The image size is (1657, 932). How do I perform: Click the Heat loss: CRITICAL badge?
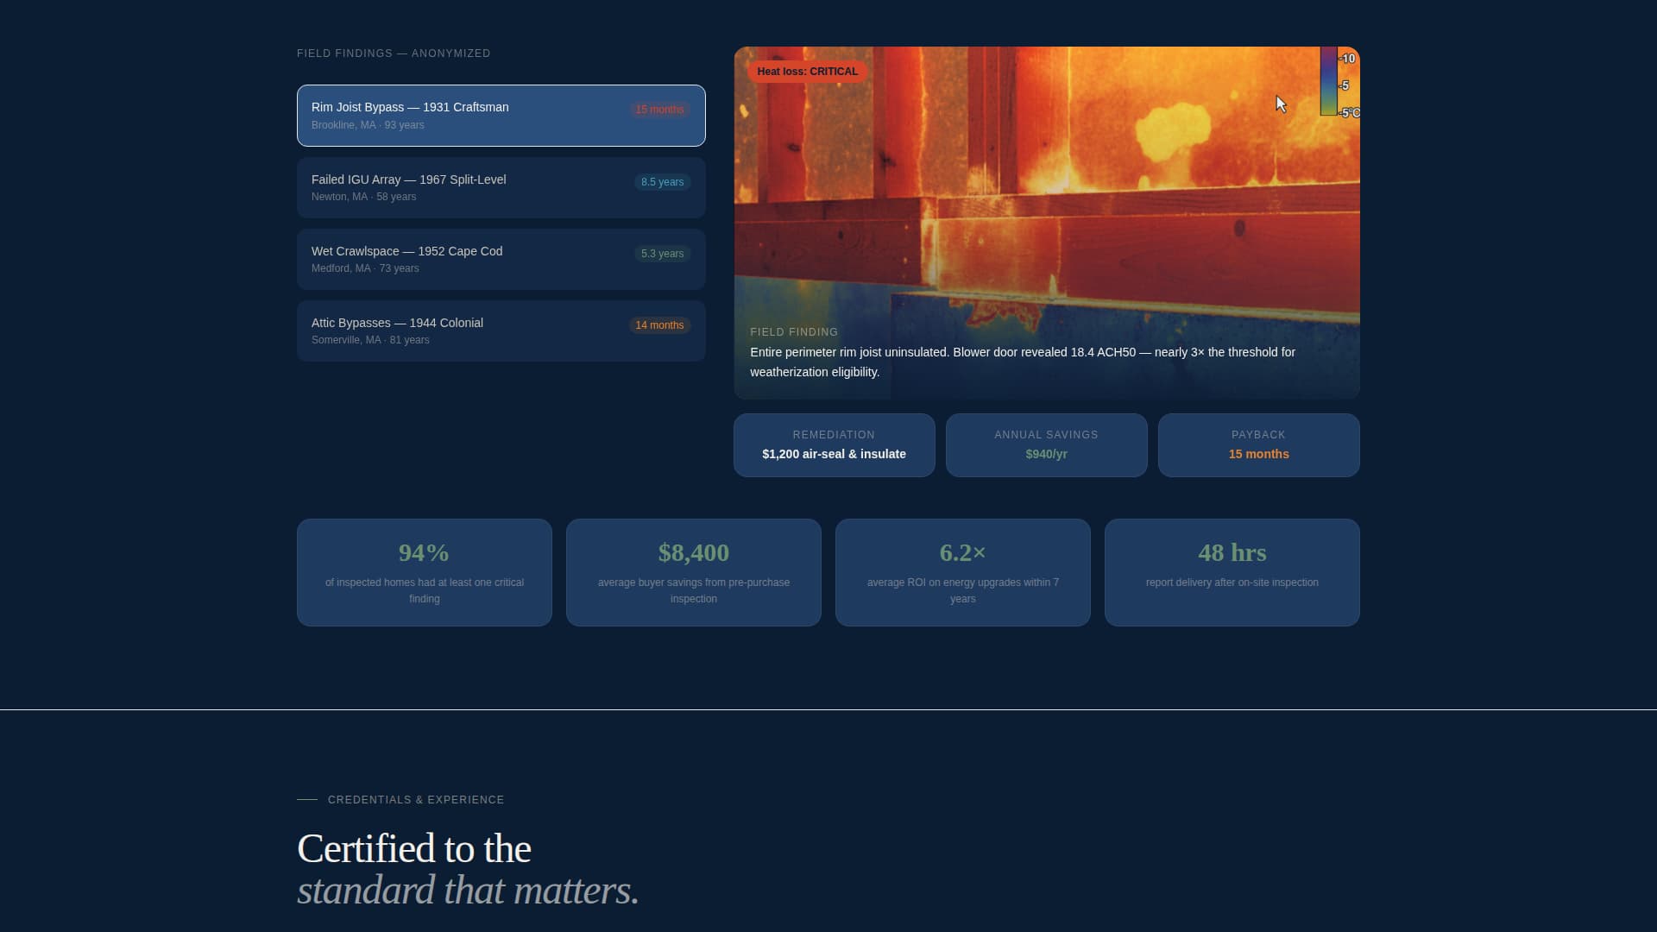[x=806, y=72]
